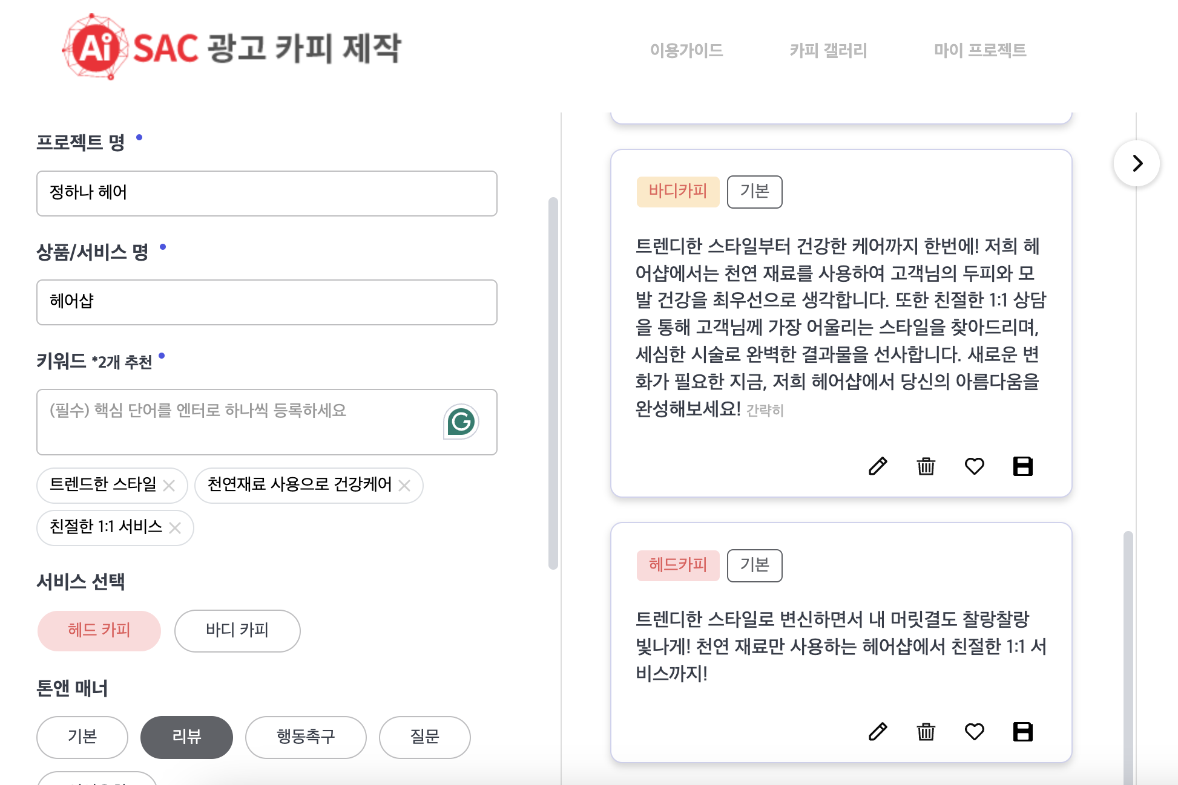
Task: Expand panel with right chevron arrow button
Action: coord(1137,163)
